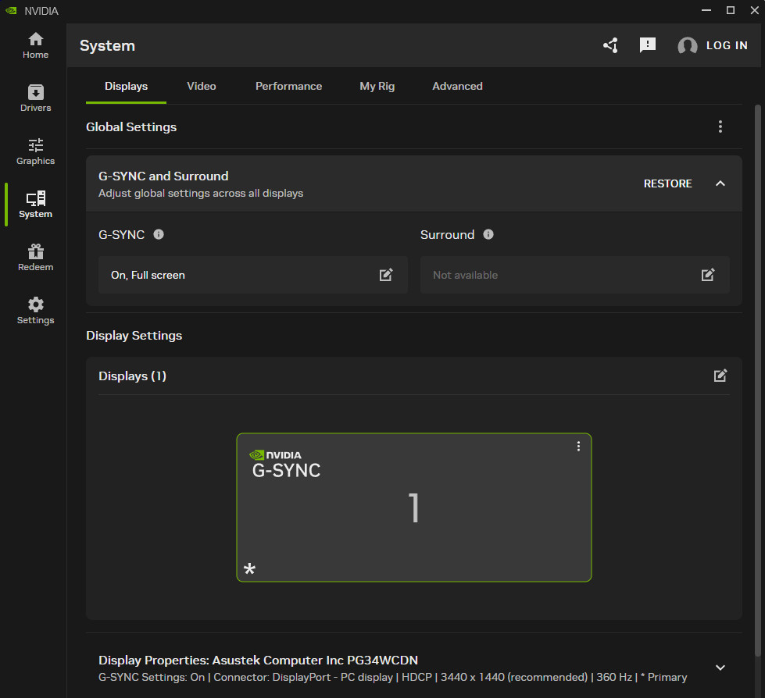This screenshot has width=765, height=698.
Task: Expand Display Properties for PG34WCDN
Action: [720, 668]
